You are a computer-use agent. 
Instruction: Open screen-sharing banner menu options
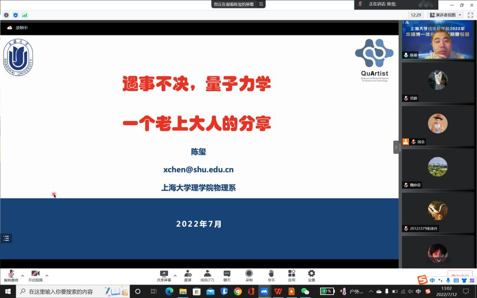[x=261, y=4]
